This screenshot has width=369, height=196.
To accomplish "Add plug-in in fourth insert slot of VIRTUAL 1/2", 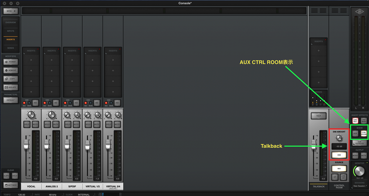I will pos(93,92).
